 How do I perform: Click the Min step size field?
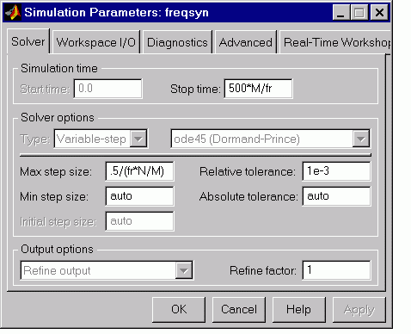[x=139, y=196]
